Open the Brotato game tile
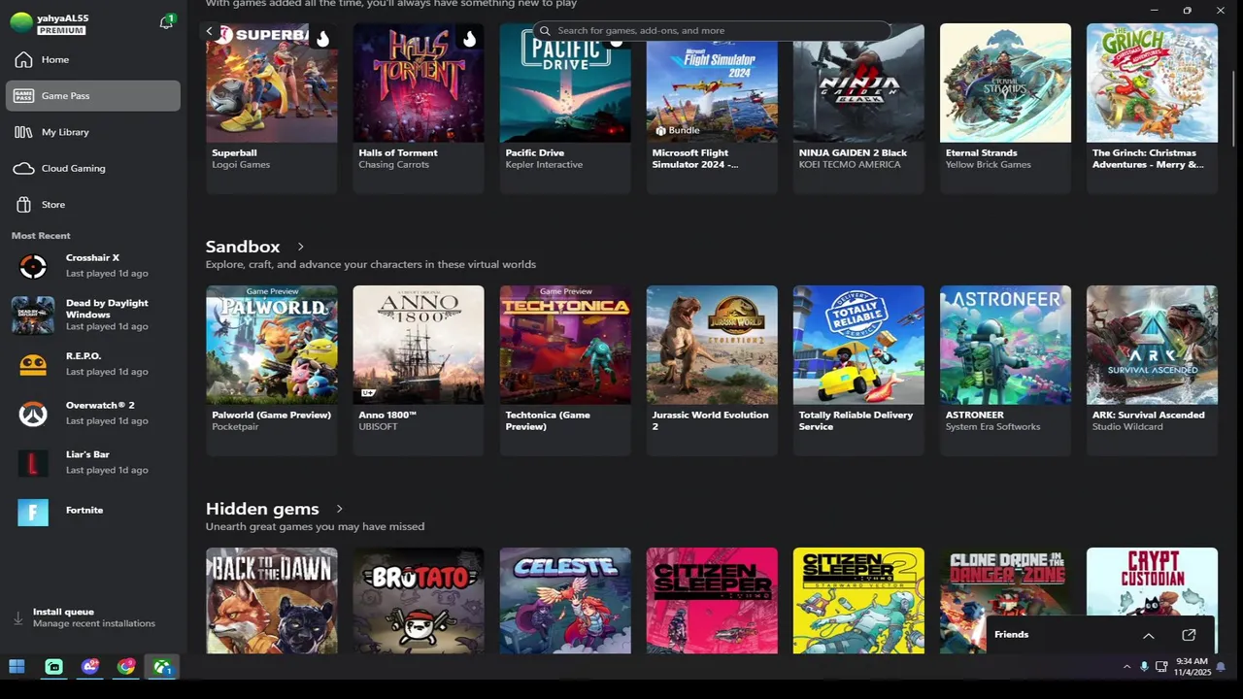Image resolution: width=1243 pixels, height=699 pixels. pos(419,600)
